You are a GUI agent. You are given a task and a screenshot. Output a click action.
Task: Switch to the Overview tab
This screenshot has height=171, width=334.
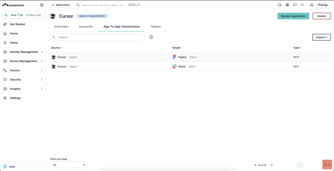pos(61,27)
